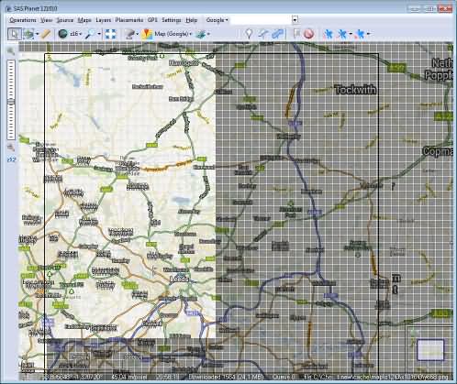
Task: Add a new path placemark
Action: point(262,34)
